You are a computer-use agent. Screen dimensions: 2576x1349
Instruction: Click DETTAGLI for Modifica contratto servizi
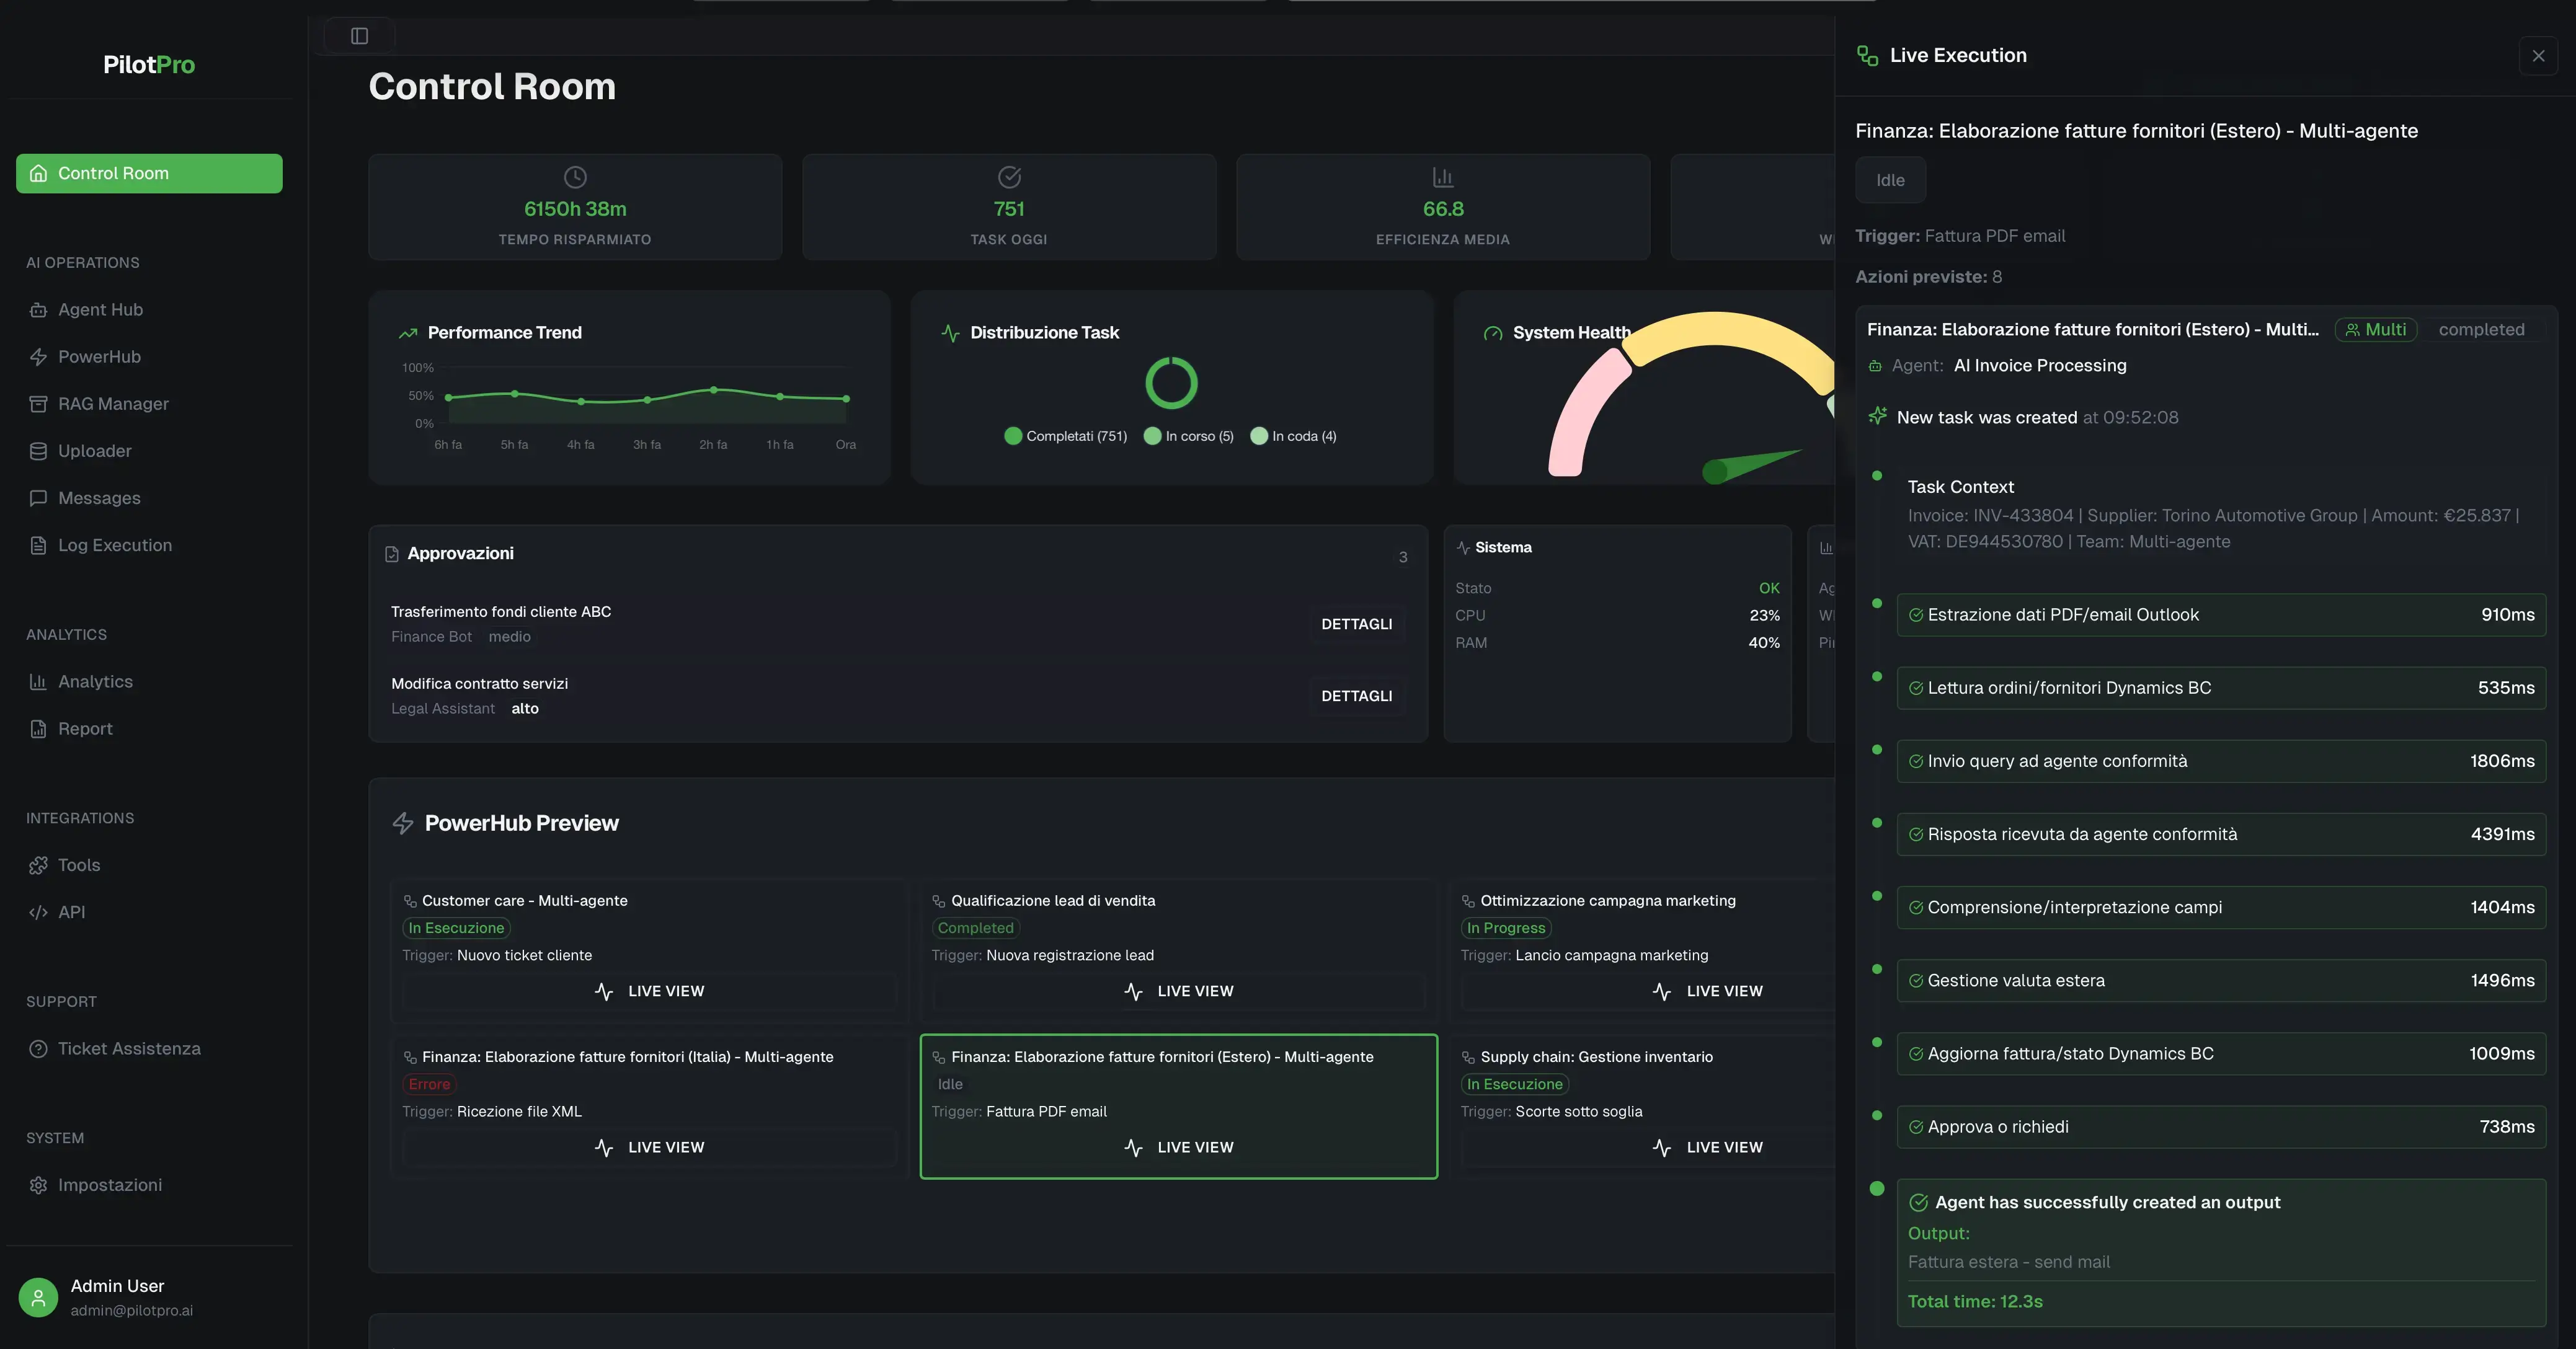(x=1356, y=695)
